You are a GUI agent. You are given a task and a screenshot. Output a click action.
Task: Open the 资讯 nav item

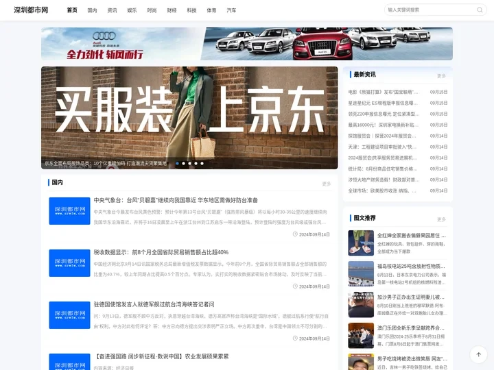click(x=112, y=10)
